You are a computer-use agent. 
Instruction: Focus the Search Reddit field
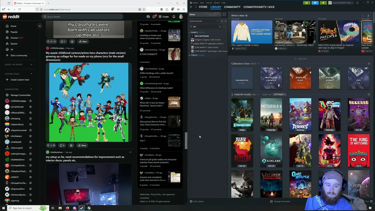(x=82, y=17)
